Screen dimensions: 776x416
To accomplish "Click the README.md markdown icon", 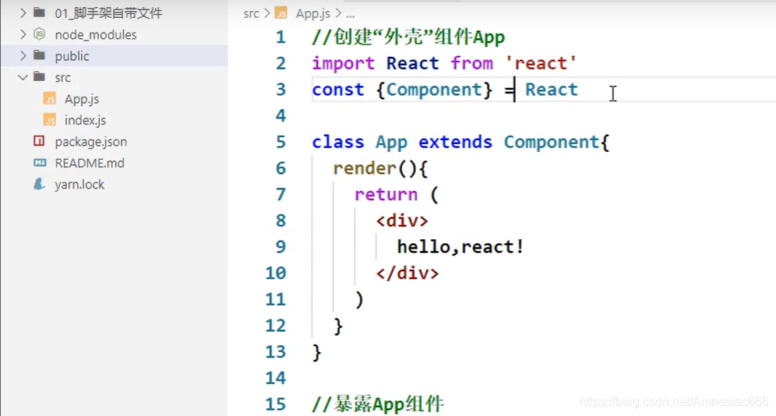I will point(40,162).
